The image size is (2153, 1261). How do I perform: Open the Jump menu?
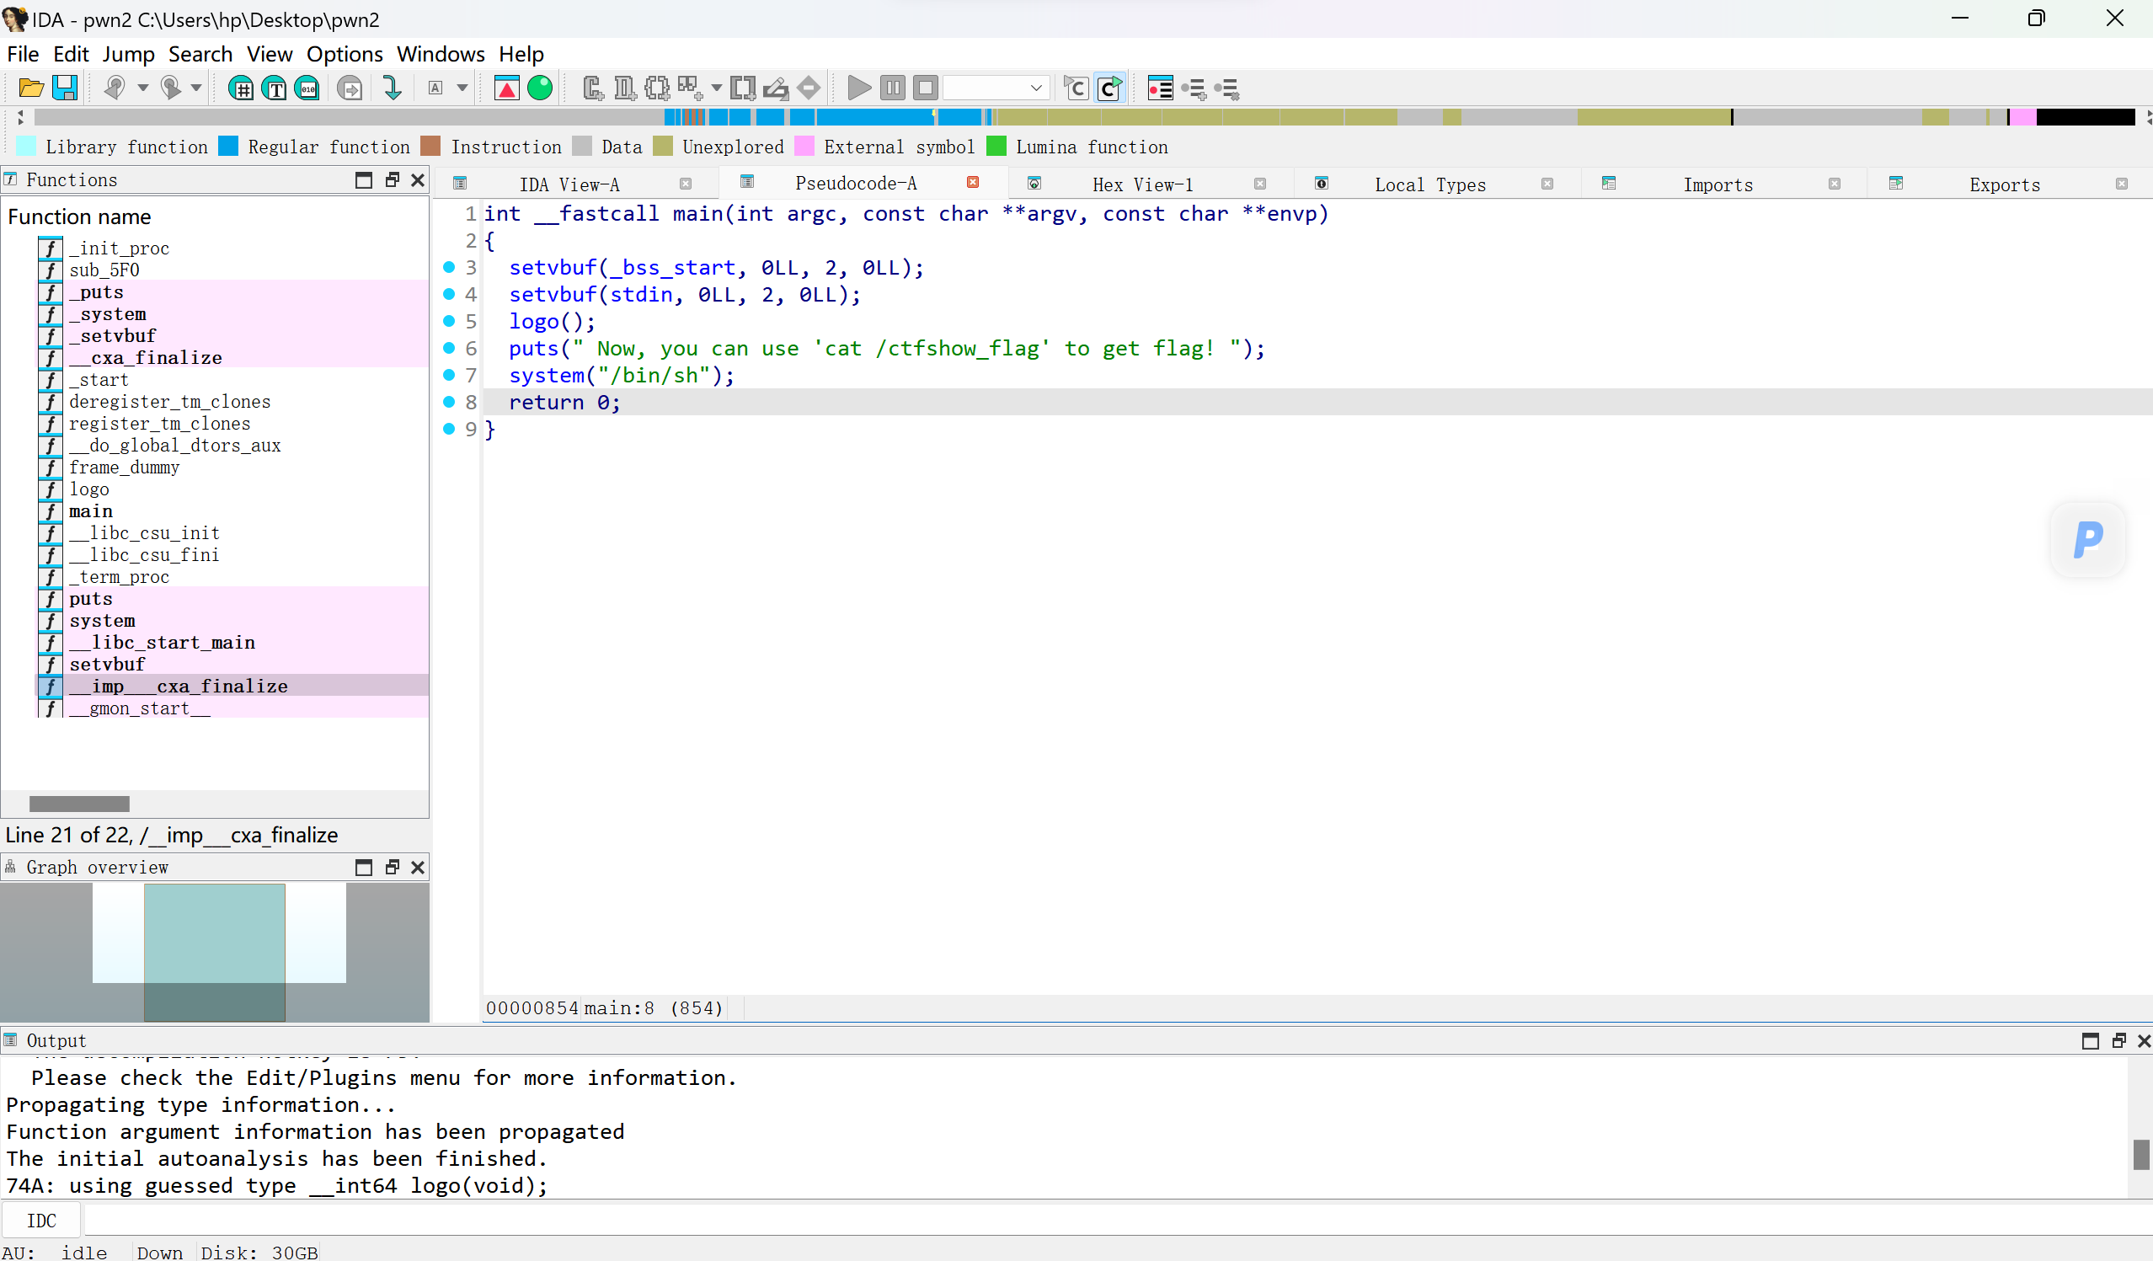[128, 54]
